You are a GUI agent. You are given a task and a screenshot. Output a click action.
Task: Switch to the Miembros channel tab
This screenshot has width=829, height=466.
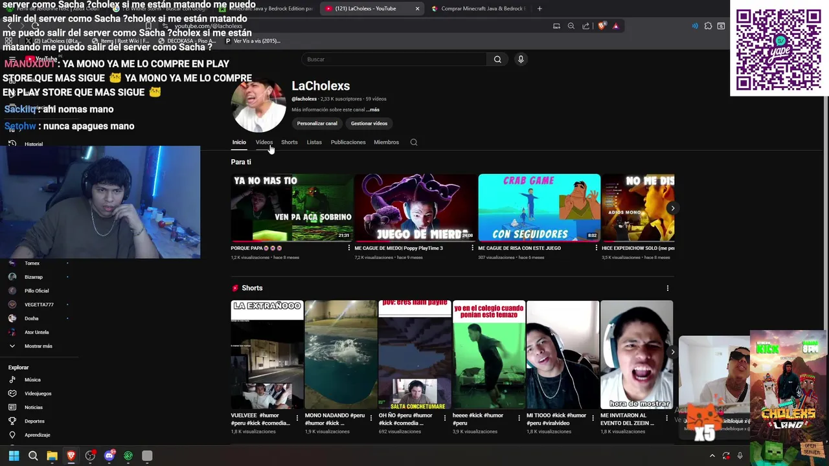click(x=387, y=142)
